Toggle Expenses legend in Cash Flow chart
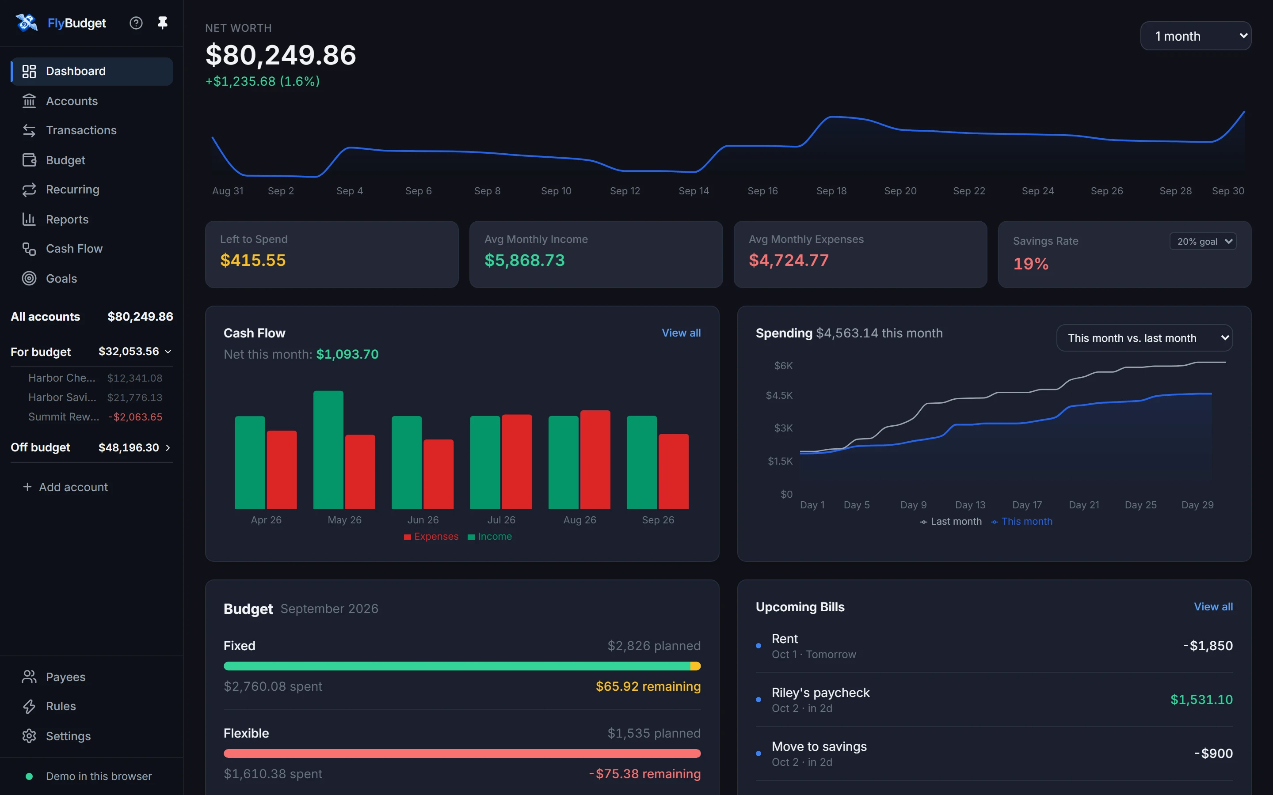Image resolution: width=1273 pixels, height=795 pixels. click(431, 536)
